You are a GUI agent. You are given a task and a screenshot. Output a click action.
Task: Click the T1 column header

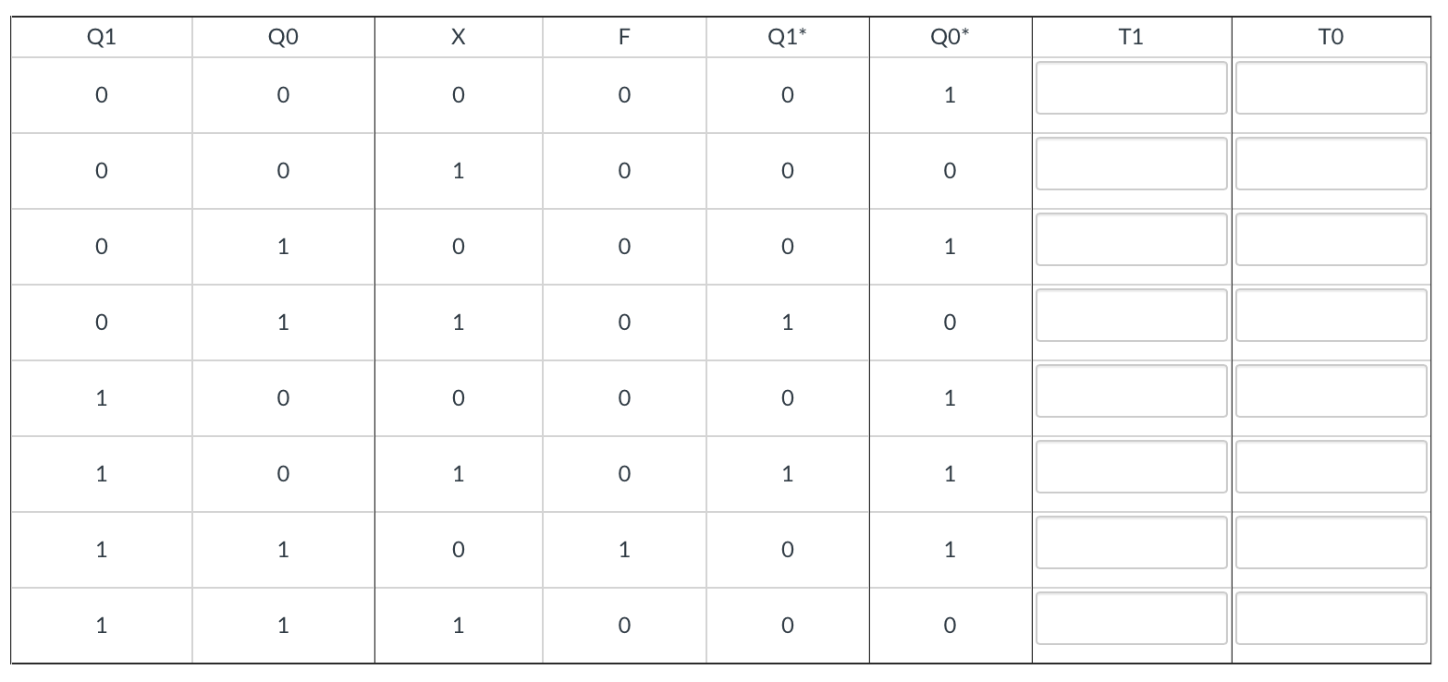point(1130,38)
